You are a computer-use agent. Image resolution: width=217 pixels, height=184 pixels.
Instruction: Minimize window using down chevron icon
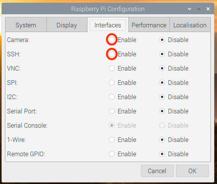[x=190, y=9]
